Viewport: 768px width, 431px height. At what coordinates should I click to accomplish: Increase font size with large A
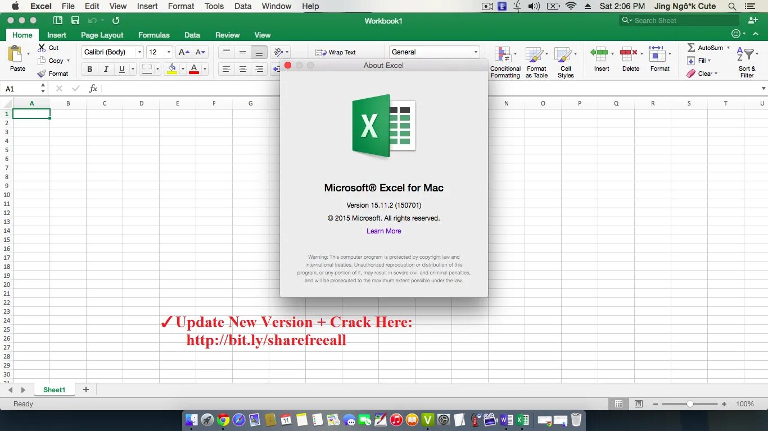pos(183,52)
